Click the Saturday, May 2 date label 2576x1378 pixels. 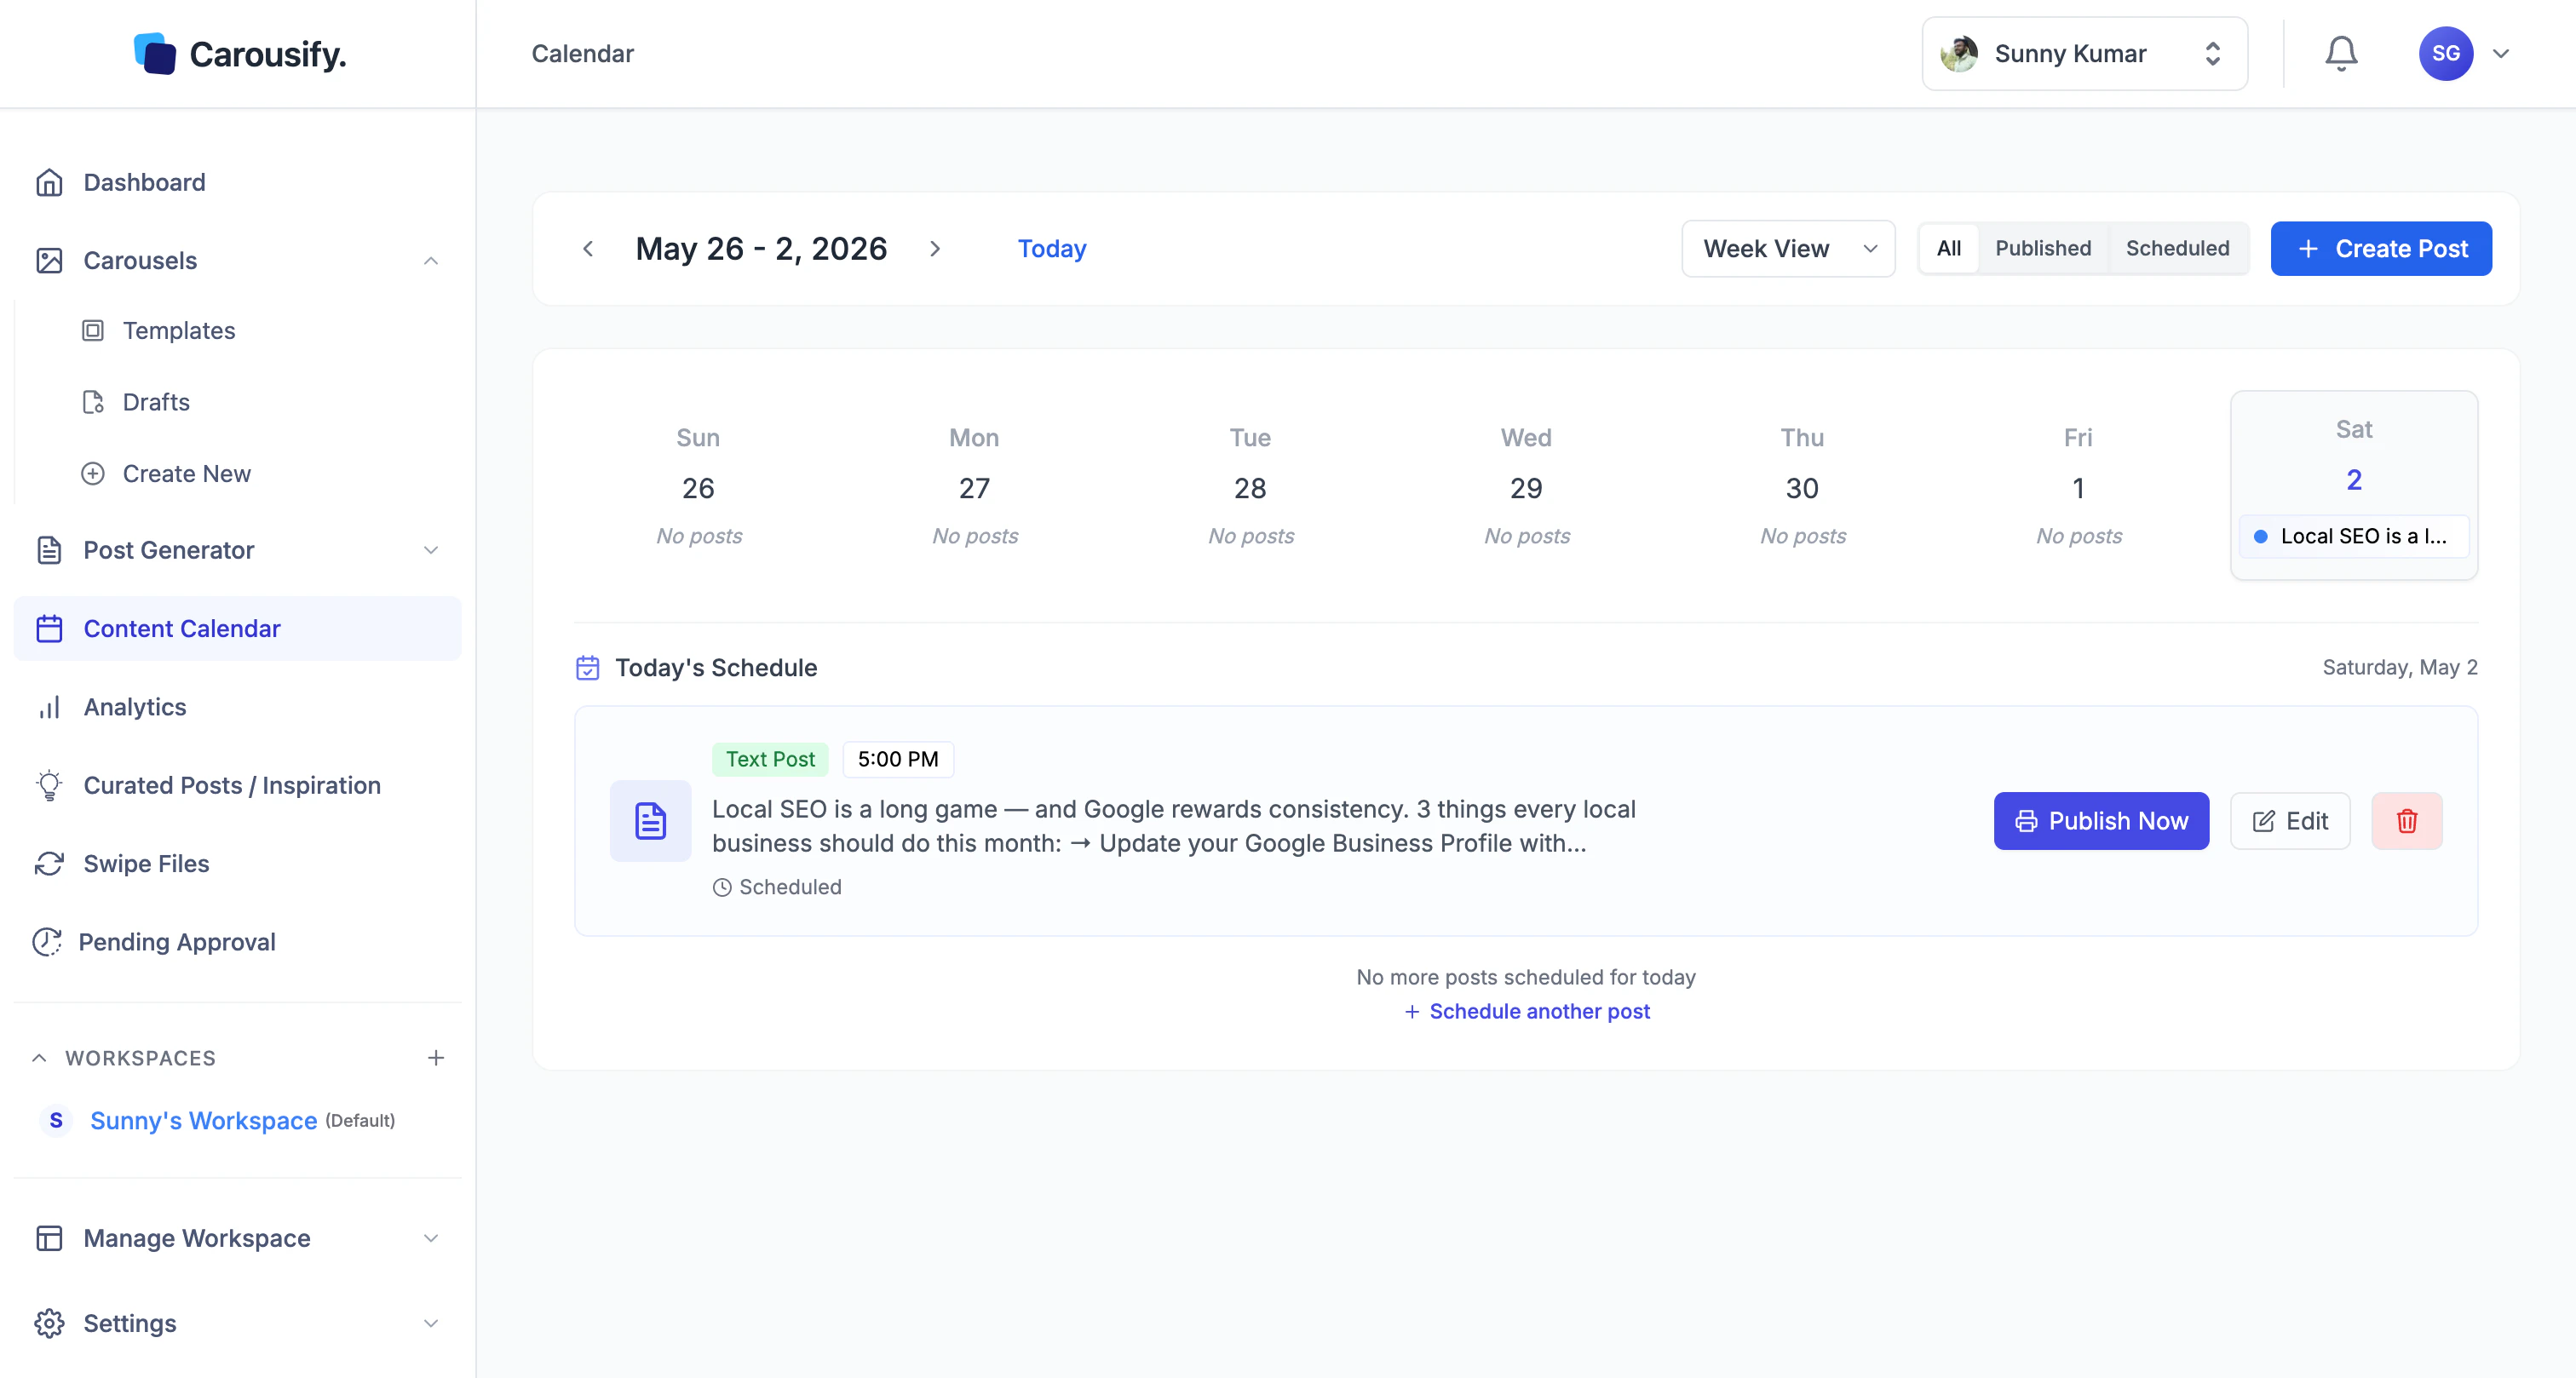click(2400, 667)
